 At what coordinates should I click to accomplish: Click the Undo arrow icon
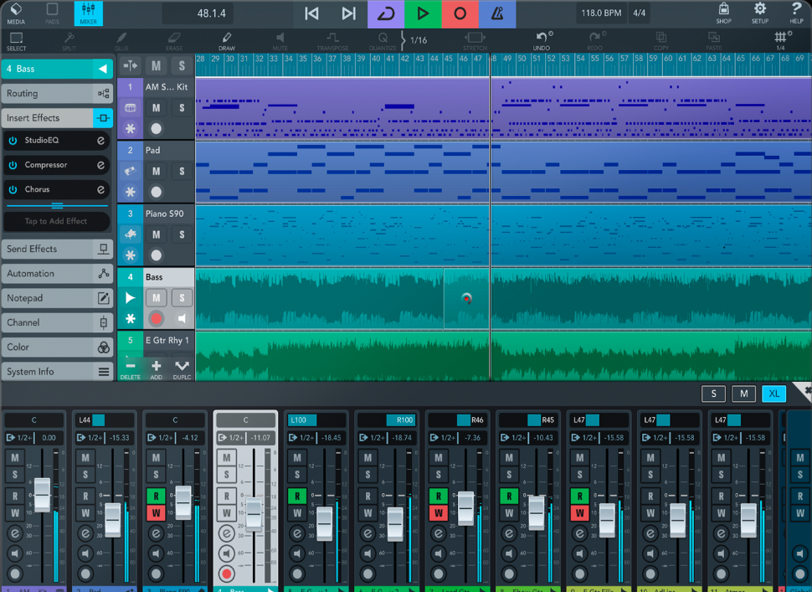tap(542, 40)
